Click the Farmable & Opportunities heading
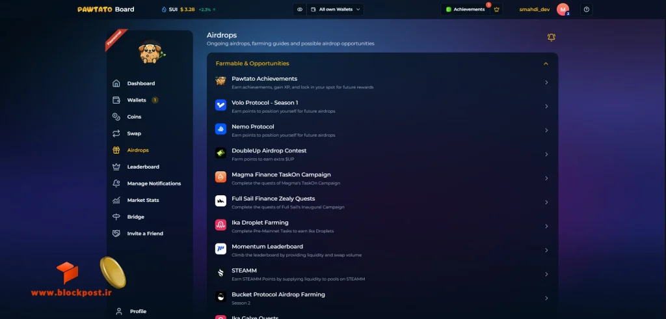666x319 pixels. [x=252, y=63]
